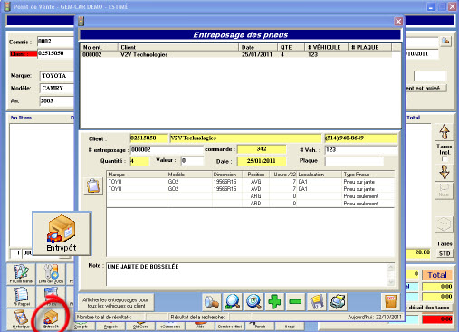Click the printer icon in tire storage

(338, 302)
